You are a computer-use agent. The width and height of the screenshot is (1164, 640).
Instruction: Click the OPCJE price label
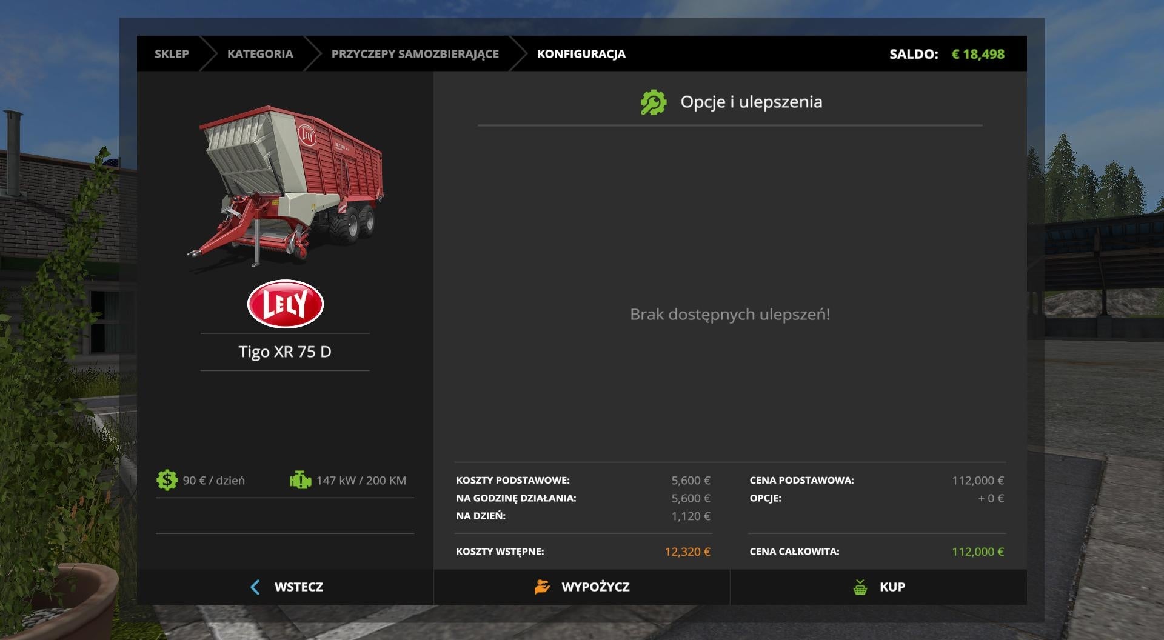coord(765,498)
